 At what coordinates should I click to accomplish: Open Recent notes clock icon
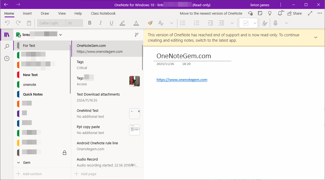point(7,58)
